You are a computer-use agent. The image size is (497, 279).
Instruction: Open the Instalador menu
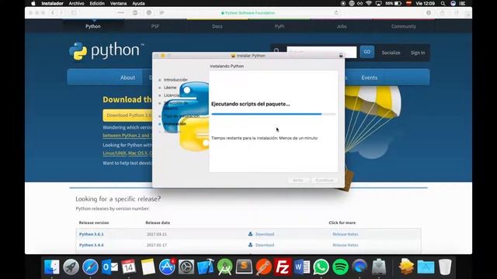52,3
